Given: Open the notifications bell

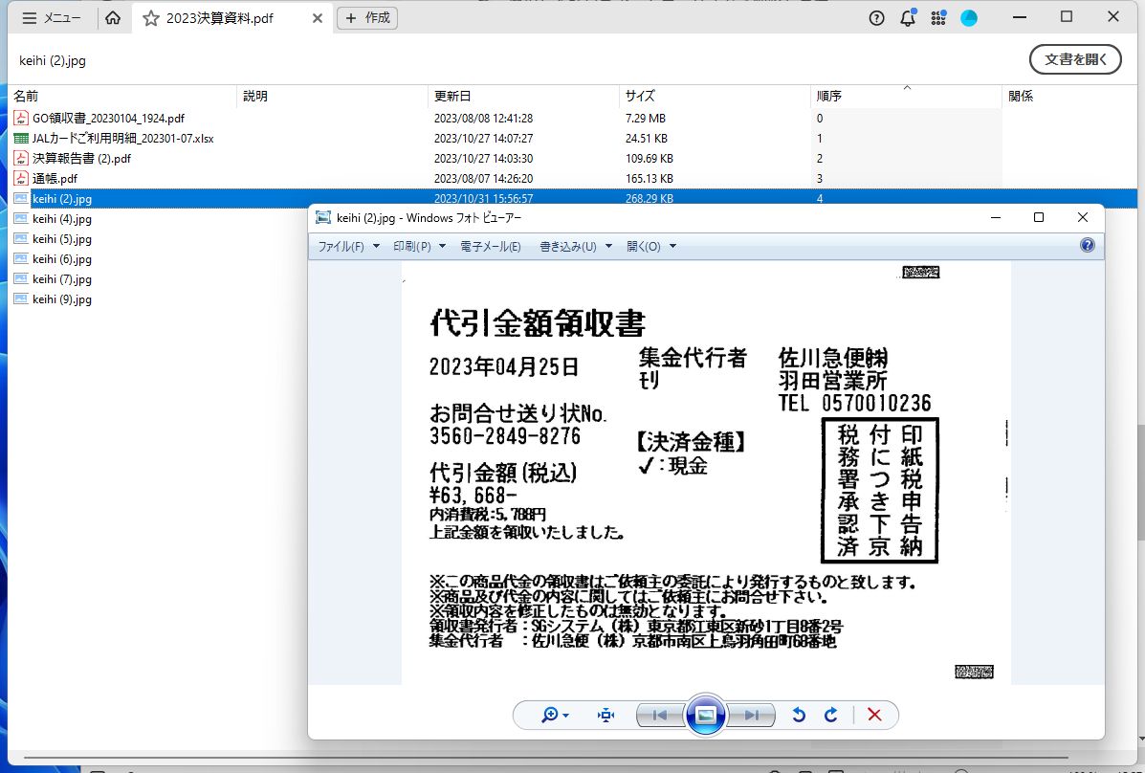Looking at the screenshot, I should 907,17.
